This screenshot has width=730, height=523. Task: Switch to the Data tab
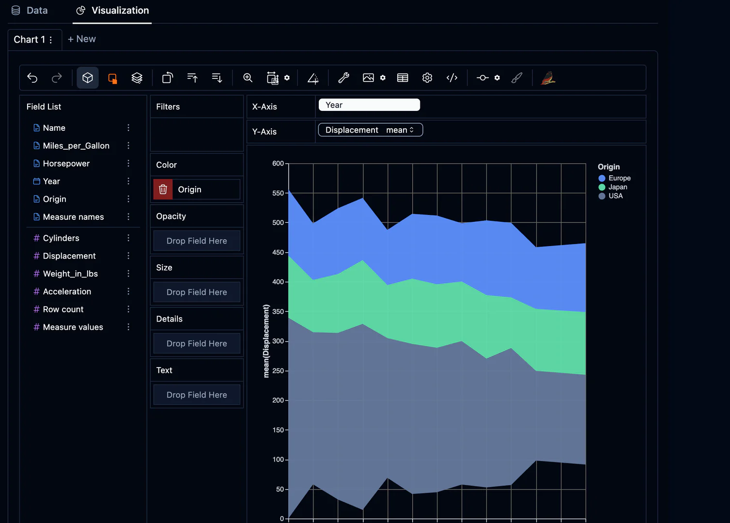point(30,10)
